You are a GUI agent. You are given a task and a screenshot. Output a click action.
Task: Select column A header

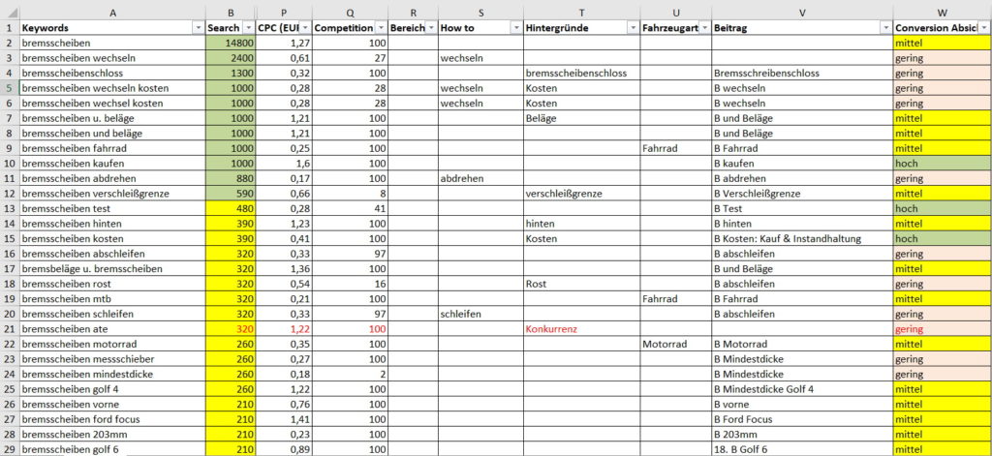[x=112, y=13]
